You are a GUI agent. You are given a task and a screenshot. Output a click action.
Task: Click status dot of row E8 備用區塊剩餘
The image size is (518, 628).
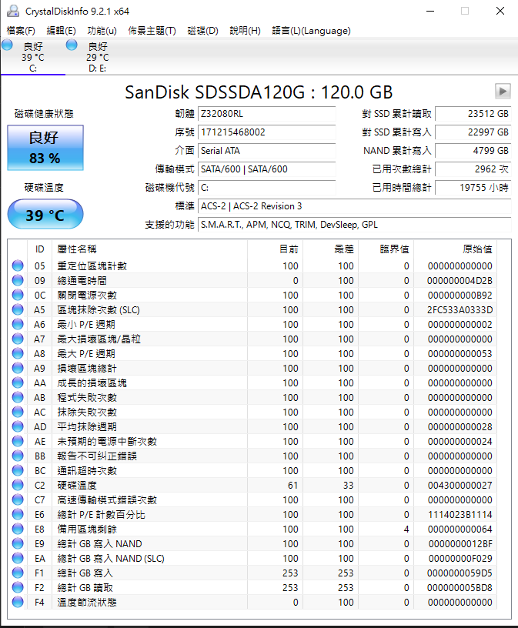click(x=18, y=528)
